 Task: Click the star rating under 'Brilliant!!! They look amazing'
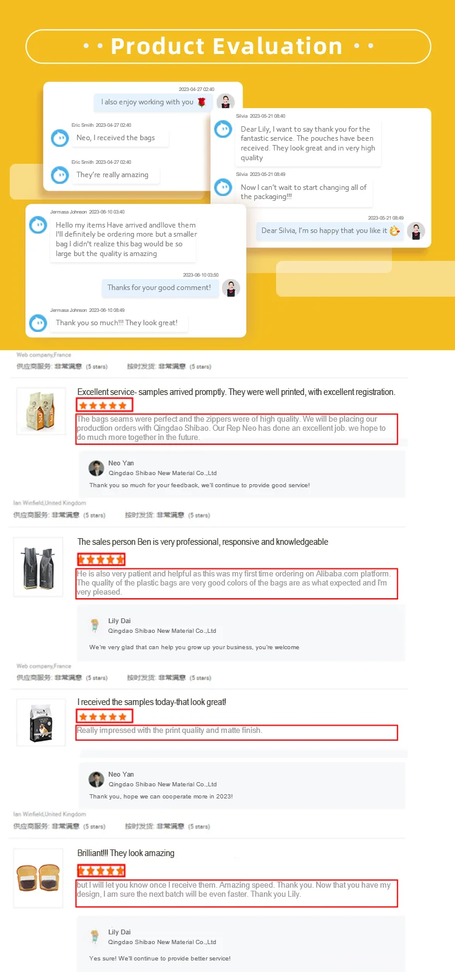tap(101, 871)
